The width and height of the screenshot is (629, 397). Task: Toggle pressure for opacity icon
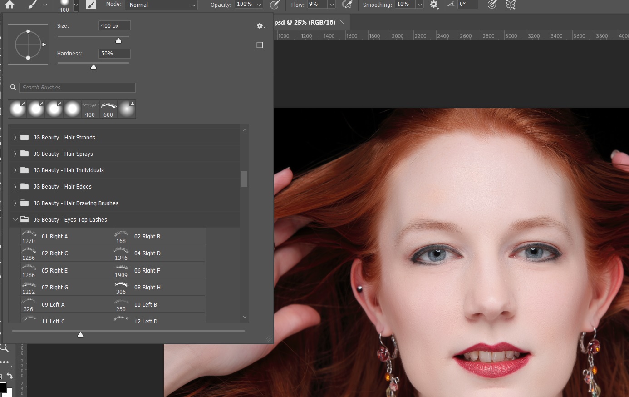click(275, 5)
